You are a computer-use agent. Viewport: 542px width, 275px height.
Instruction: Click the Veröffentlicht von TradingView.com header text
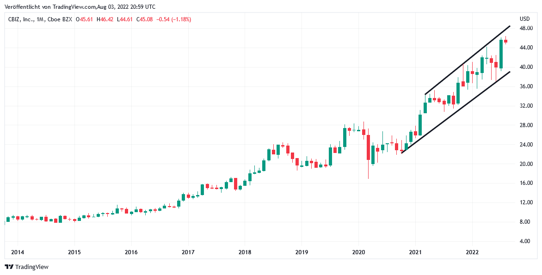[80, 7]
